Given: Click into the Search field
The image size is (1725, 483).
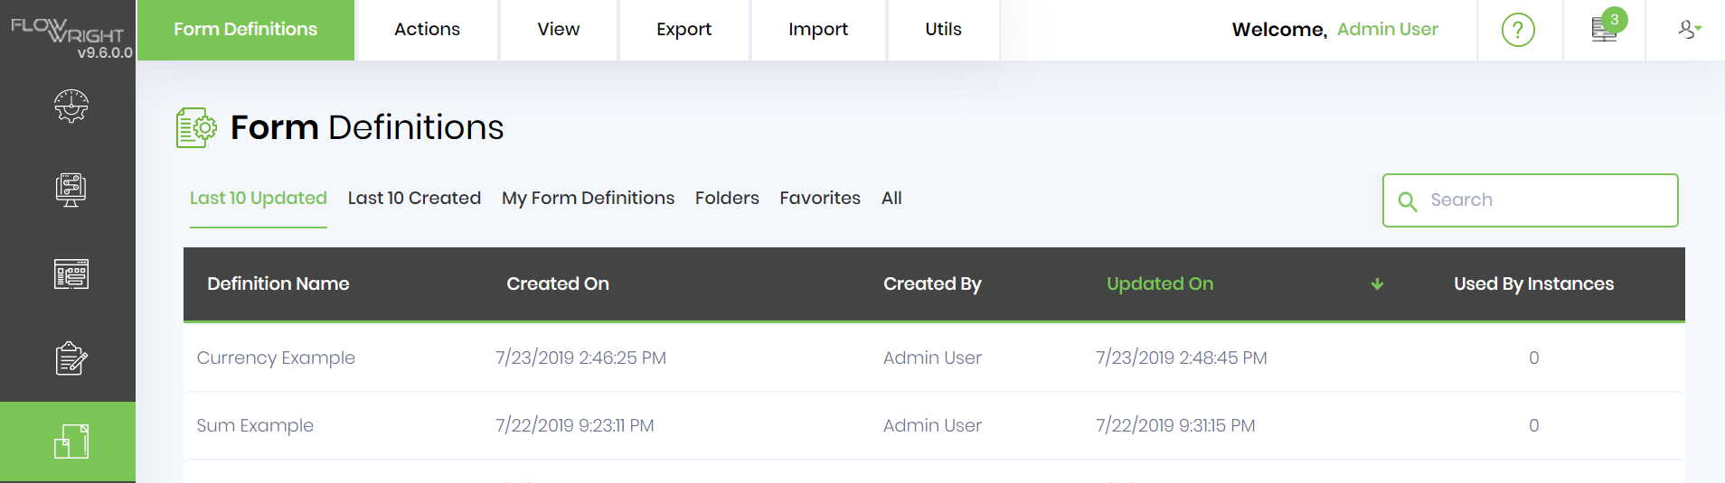Looking at the screenshot, I should point(1530,200).
